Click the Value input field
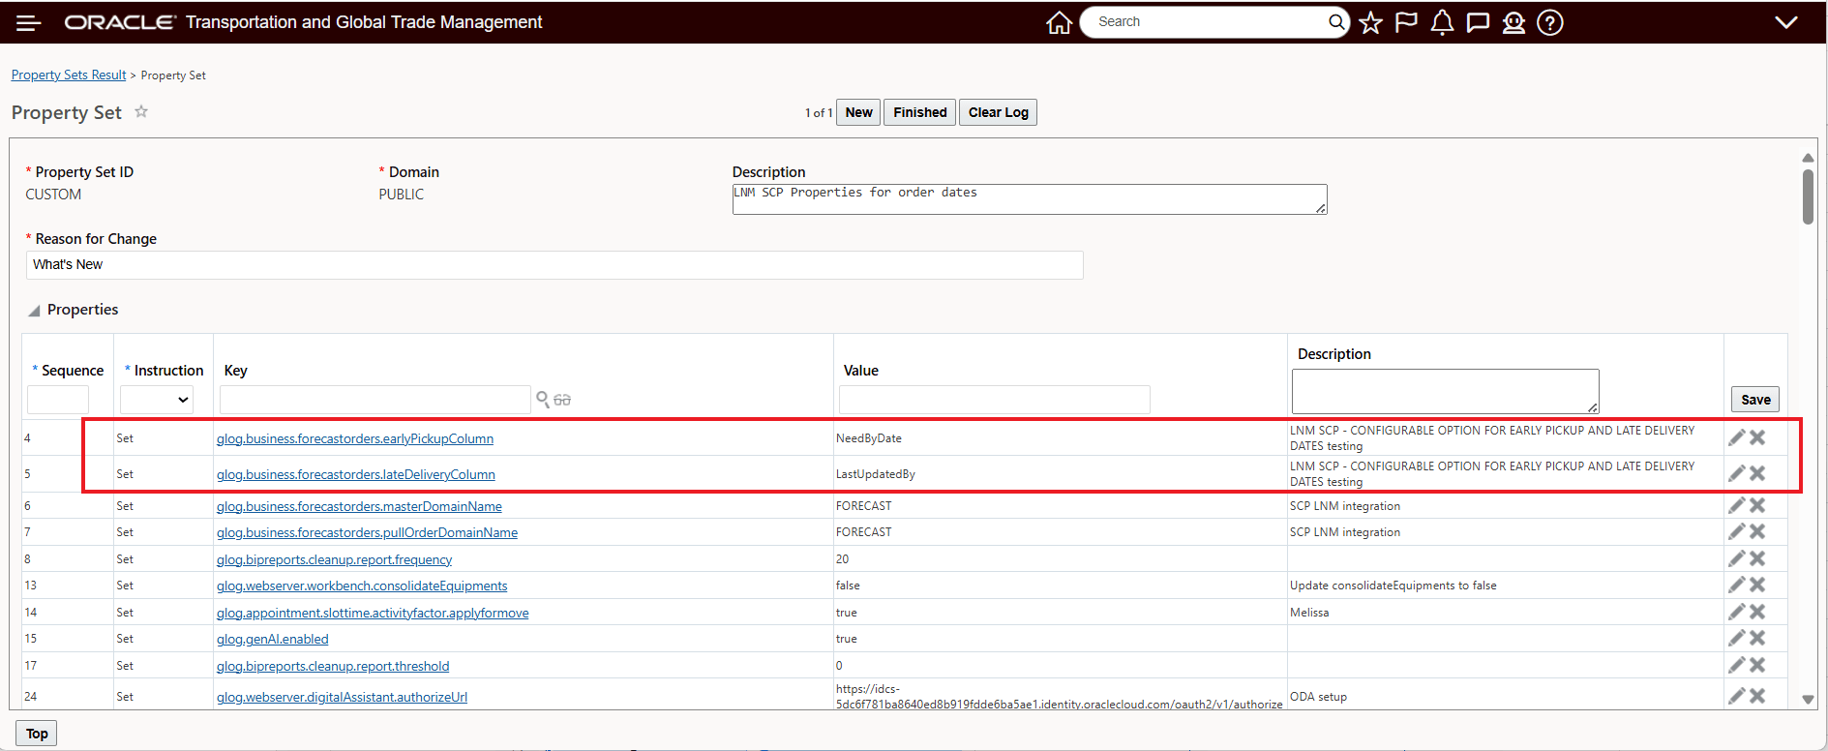This screenshot has width=1828, height=751. pyautogui.click(x=995, y=400)
